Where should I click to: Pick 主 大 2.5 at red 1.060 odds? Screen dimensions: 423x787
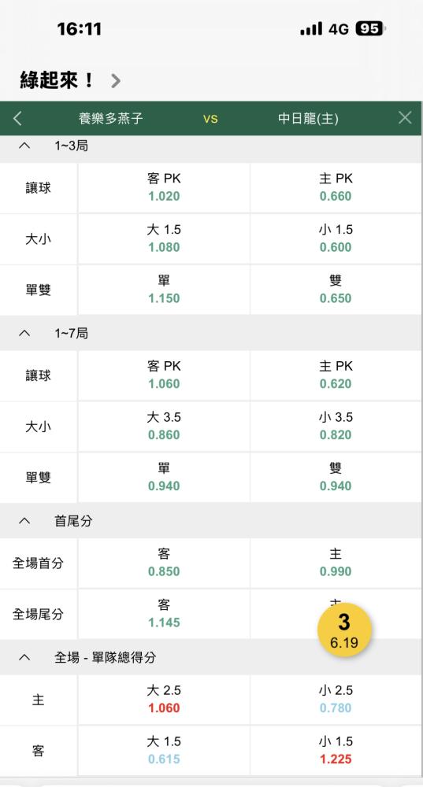pos(164,700)
